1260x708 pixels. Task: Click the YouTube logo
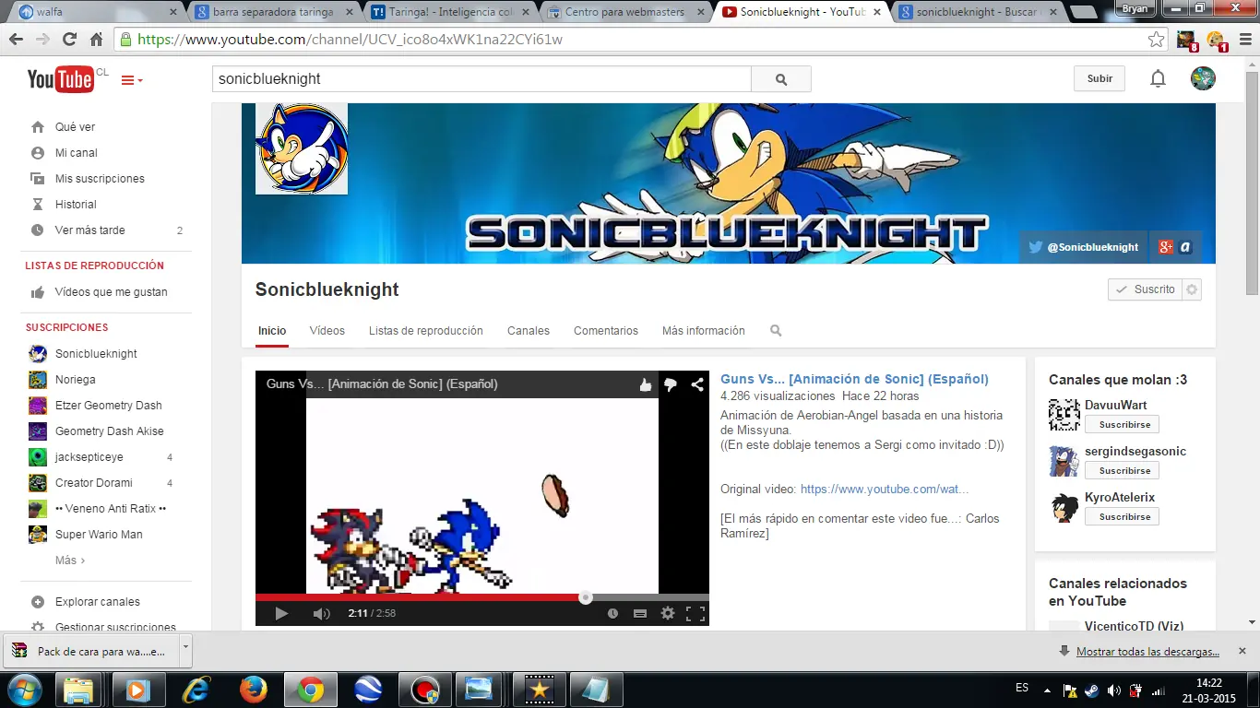point(60,80)
